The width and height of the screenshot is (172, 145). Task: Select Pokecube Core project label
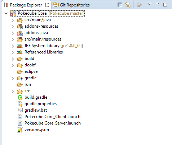[32, 13]
